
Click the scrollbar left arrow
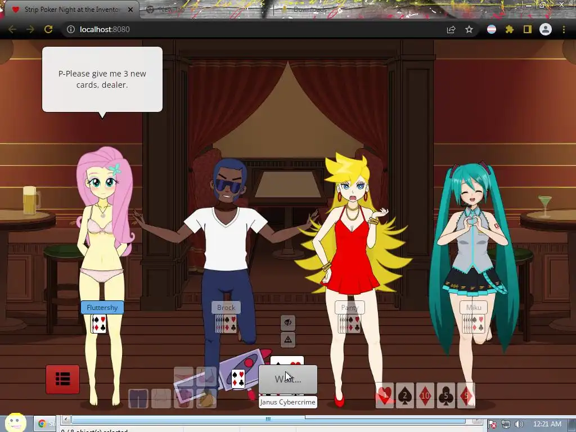point(66,418)
